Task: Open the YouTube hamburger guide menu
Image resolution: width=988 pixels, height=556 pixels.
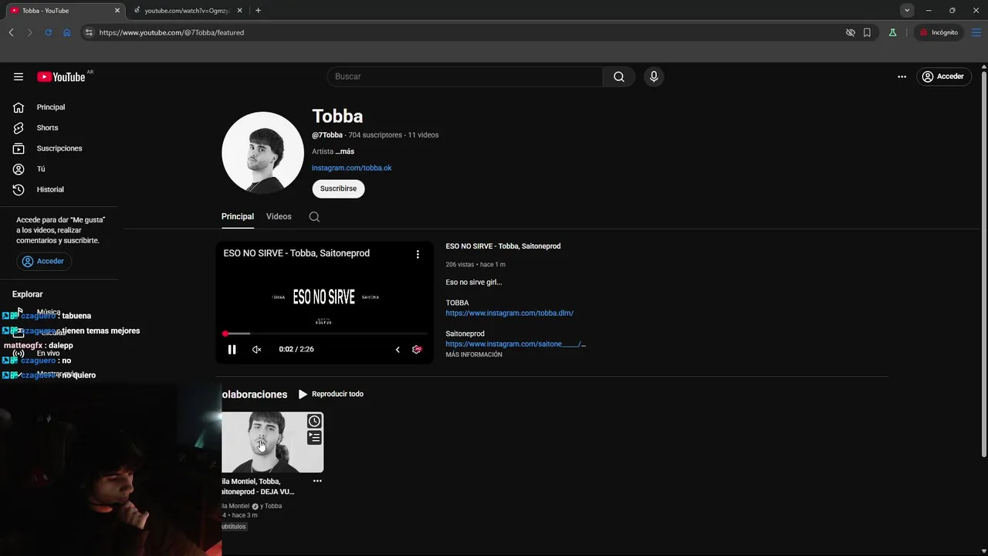Action: (x=19, y=76)
